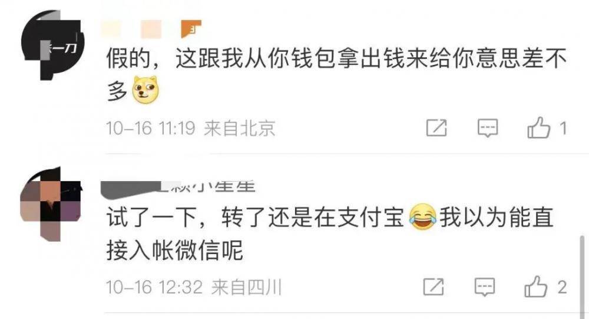Image resolution: width=589 pixels, height=319 pixels.
Task: Click the timestamp 10-16 11:19 来自北京
Action: pyautogui.click(x=191, y=129)
